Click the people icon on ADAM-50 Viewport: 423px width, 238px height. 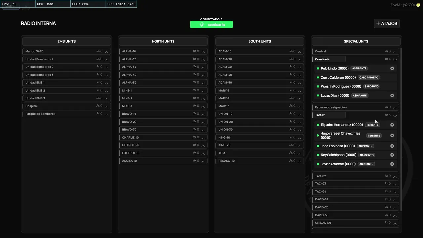(291, 83)
